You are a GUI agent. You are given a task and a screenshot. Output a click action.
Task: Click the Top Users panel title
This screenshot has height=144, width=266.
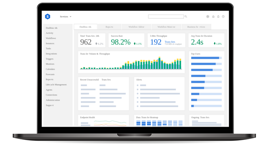click(196, 54)
